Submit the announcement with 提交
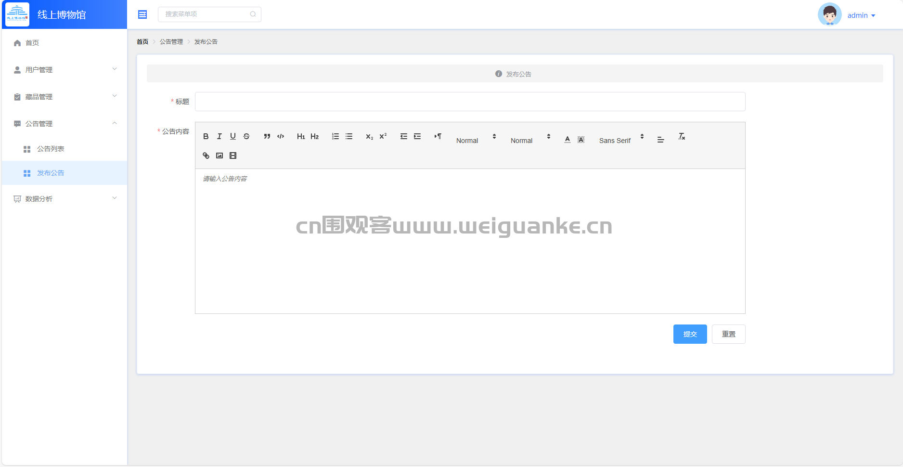The height and width of the screenshot is (467, 903). pos(690,334)
